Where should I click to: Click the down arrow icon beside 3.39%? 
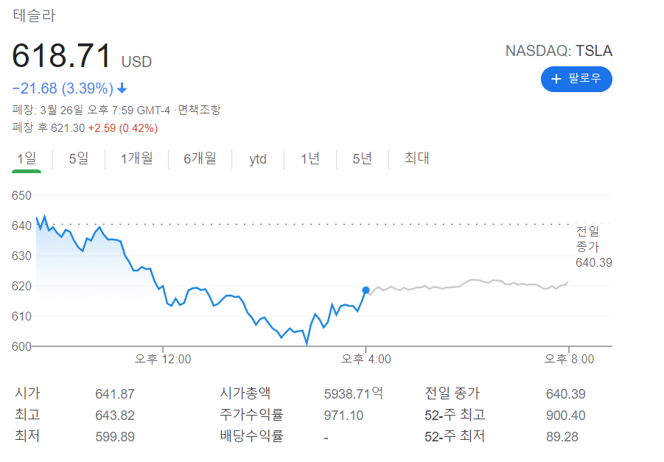tap(122, 88)
